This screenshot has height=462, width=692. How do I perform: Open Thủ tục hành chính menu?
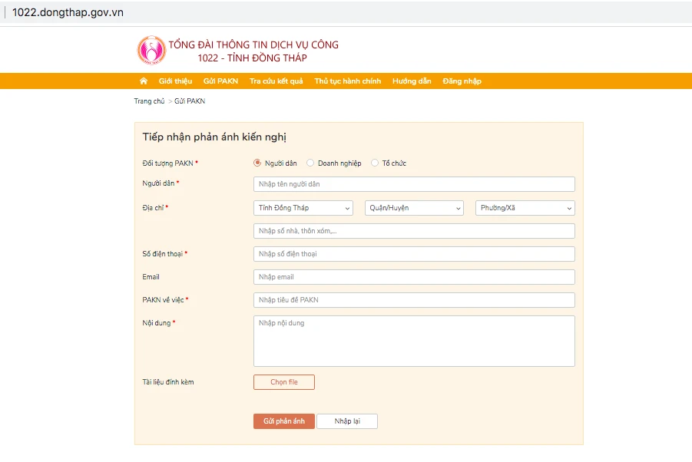click(x=347, y=81)
